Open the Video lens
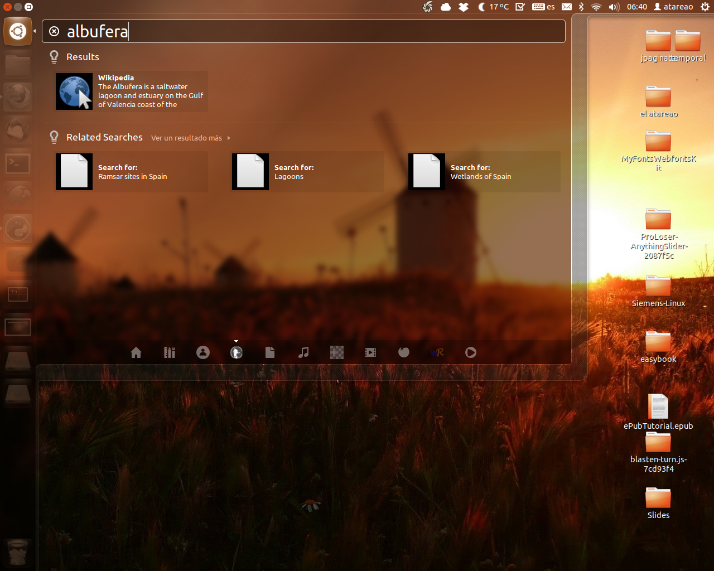The width and height of the screenshot is (714, 571). (x=370, y=352)
